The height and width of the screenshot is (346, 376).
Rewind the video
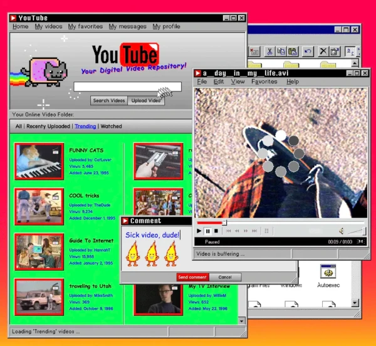pos(237,231)
